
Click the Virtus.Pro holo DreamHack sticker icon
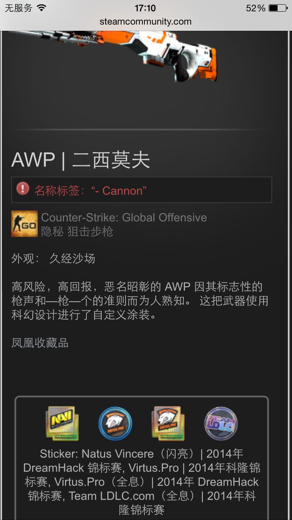168,423
